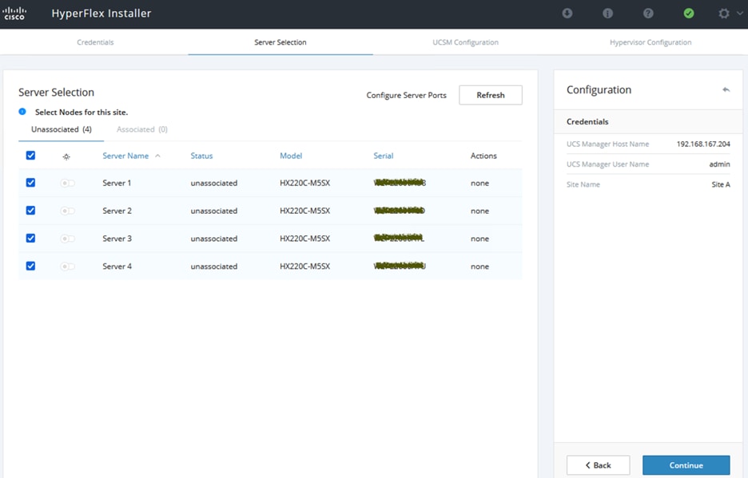Click the Cisco logo
This screenshot has width=748, height=478.
pos(15,14)
